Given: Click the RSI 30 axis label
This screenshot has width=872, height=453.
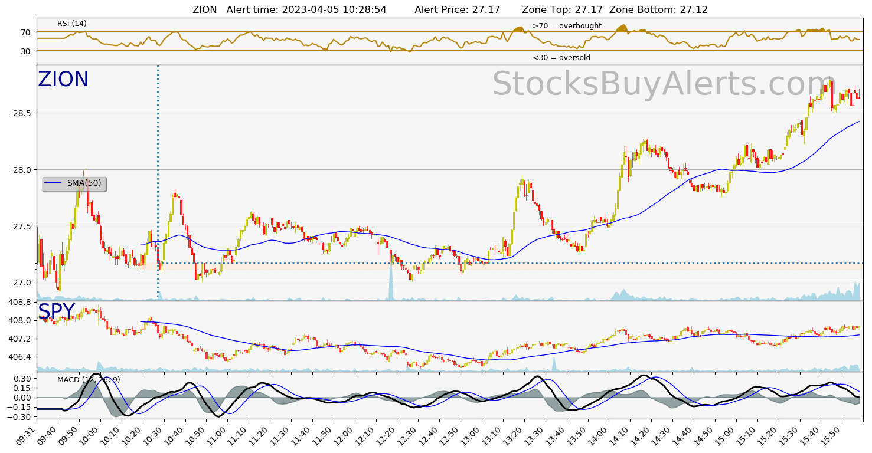Looking at the screenshot, I should point(27,51).
